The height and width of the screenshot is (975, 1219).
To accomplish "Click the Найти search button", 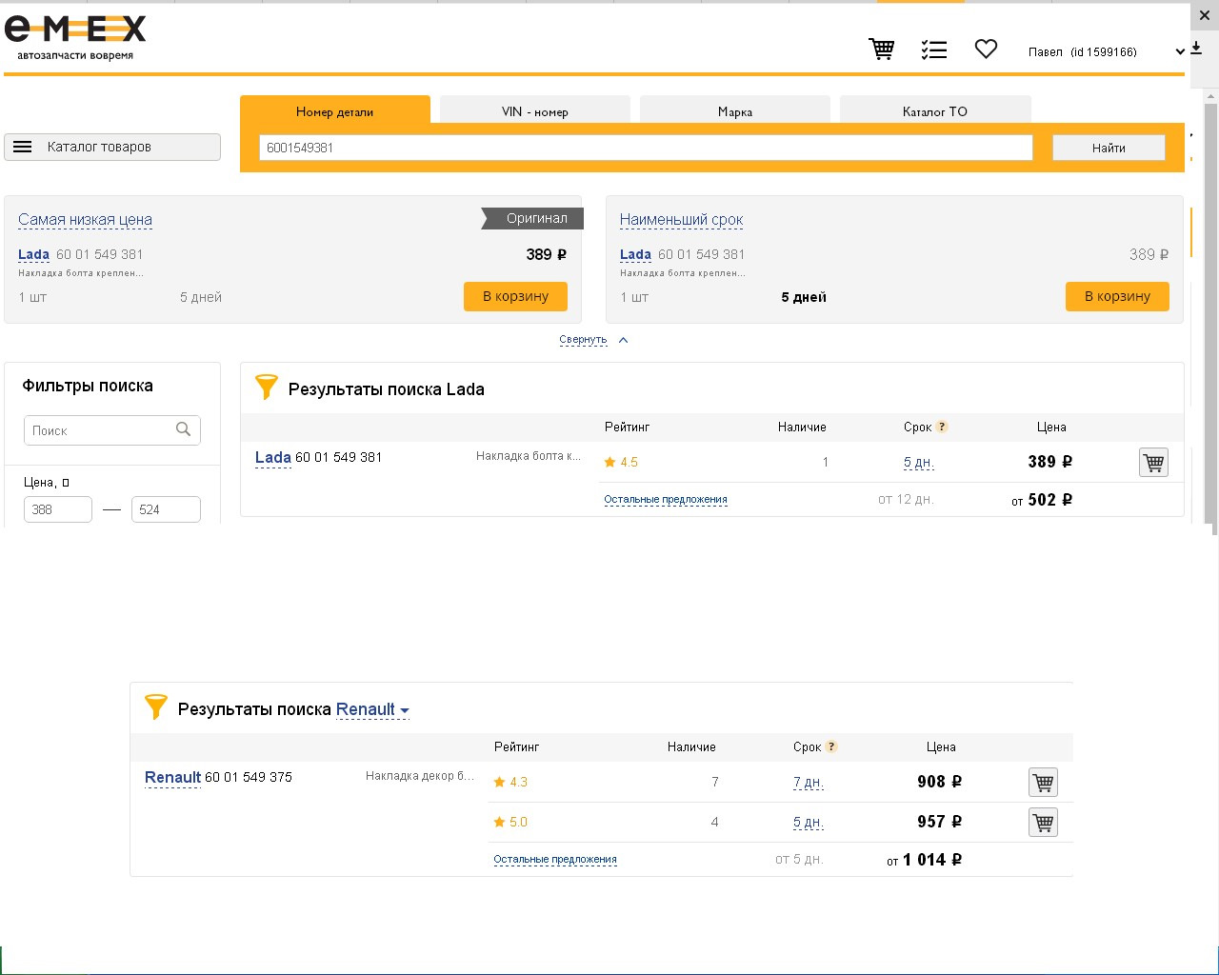I will [x=1109, y=148].
